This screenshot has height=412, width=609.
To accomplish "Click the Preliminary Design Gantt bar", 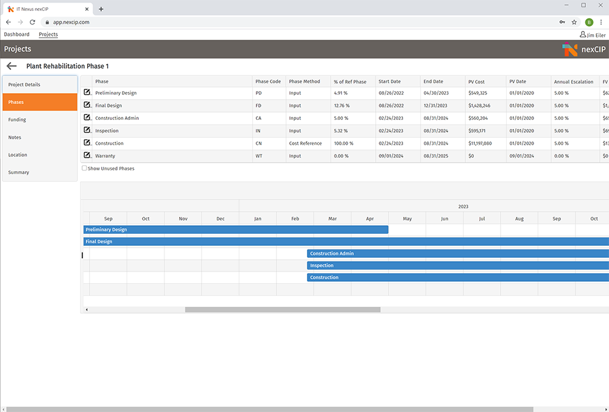I will tap(236, 229).
